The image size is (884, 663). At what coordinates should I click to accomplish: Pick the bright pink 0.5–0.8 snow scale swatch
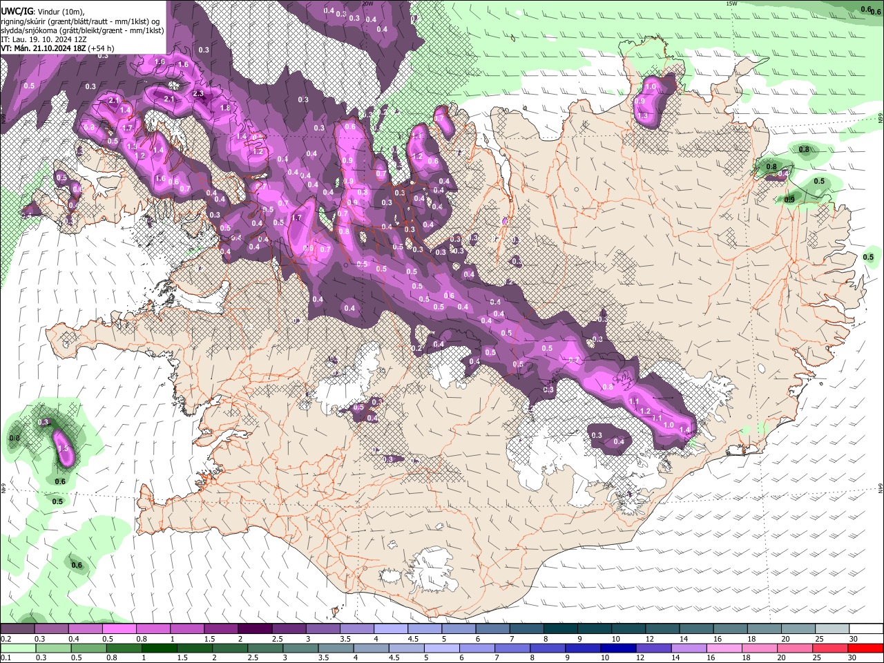(x=119, y=629)
